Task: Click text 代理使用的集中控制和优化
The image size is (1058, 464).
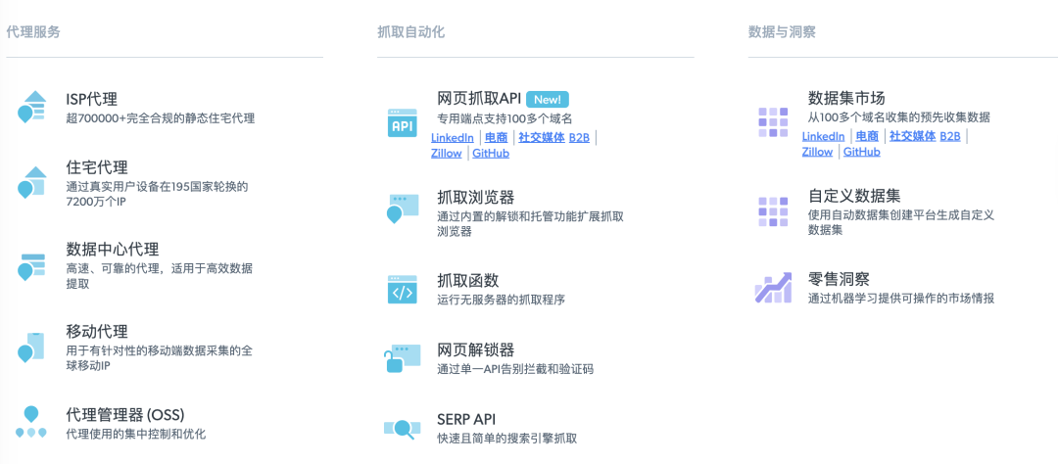Action: 135,434
